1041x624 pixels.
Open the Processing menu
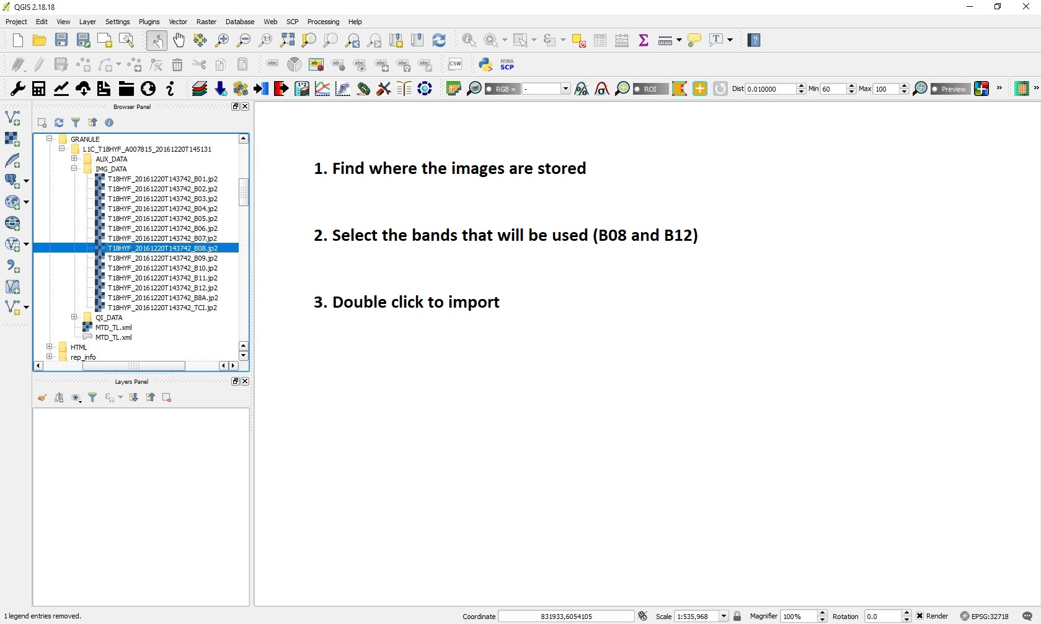[x=323, y=22]
